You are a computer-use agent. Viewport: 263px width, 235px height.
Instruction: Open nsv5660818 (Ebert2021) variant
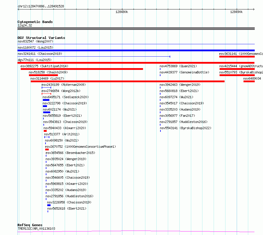click(x=179, y=91)
